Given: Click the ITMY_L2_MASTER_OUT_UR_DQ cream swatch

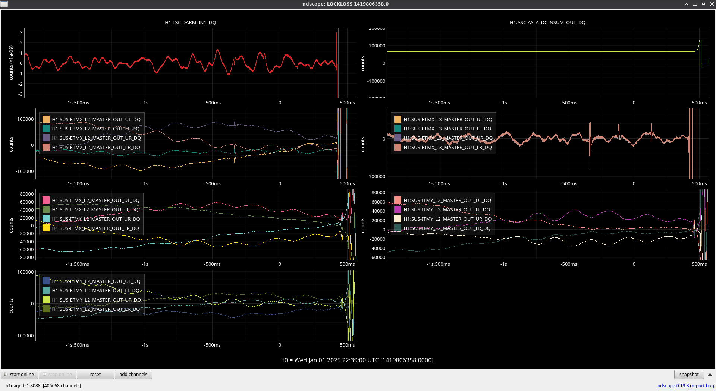Looking at the screenshot, I should point(398,219).
